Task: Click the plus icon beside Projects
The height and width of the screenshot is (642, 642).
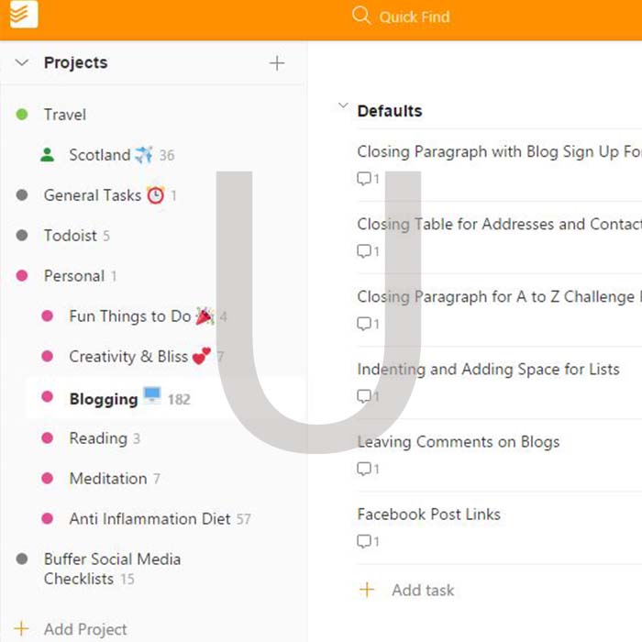Action: (x=277, y=63)
